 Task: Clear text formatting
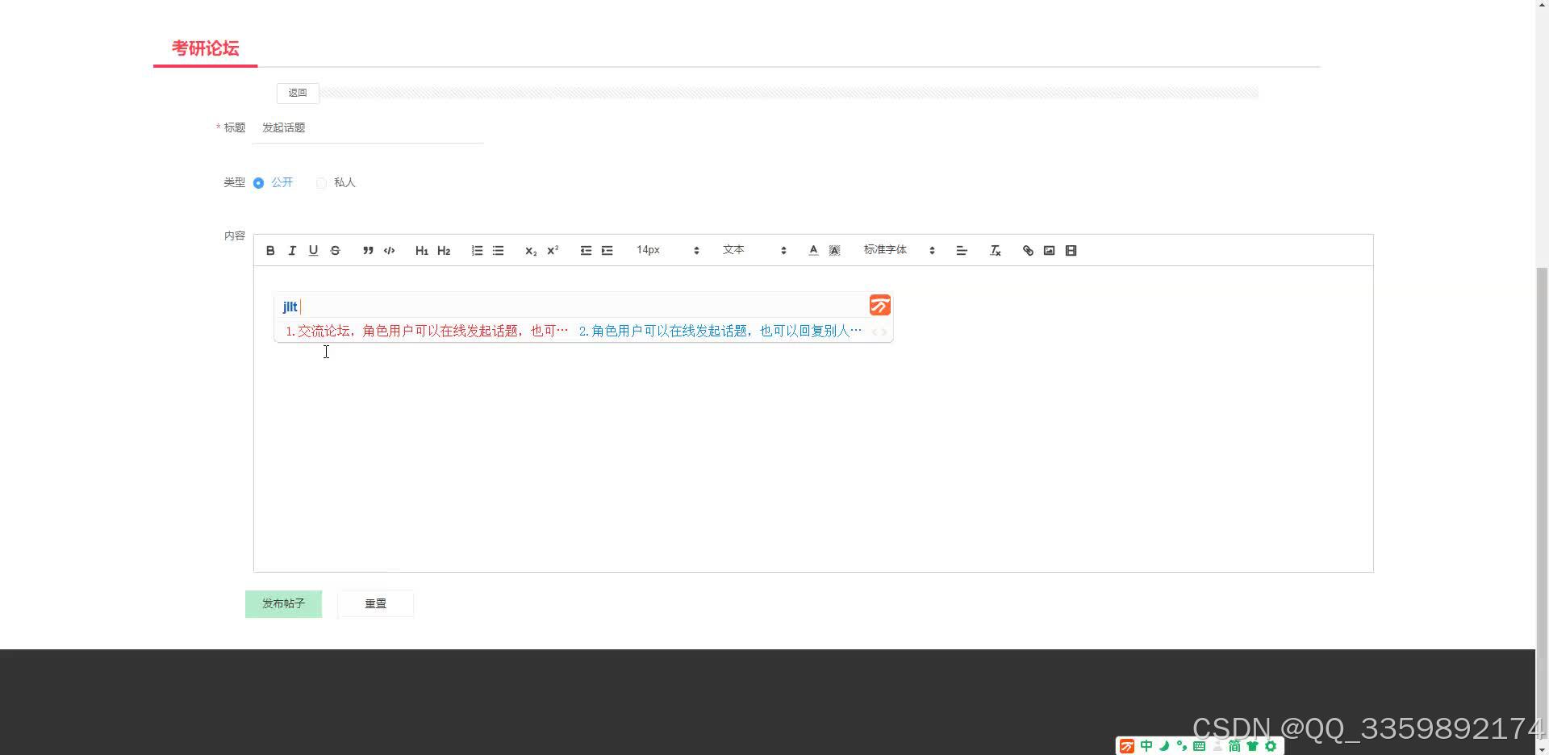coord(996,251)
